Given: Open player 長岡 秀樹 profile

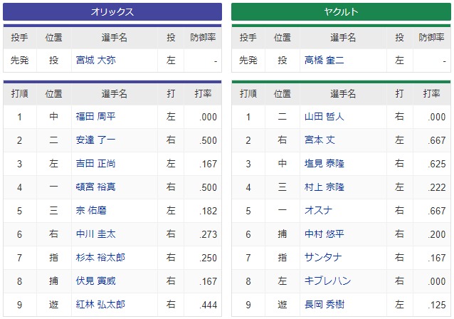Looking at the screenshot, I should [x=324, y=305].
